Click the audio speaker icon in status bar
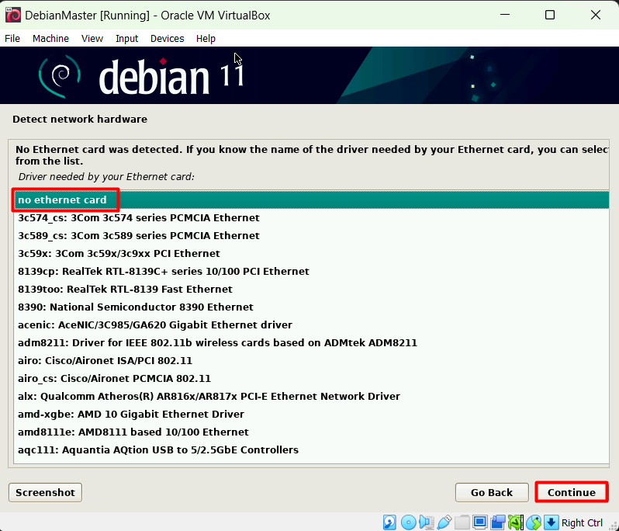This screenshot has width=619, height=531. coord(427,522)
